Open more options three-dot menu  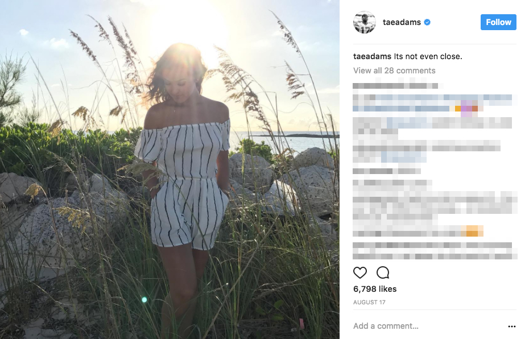512,326
